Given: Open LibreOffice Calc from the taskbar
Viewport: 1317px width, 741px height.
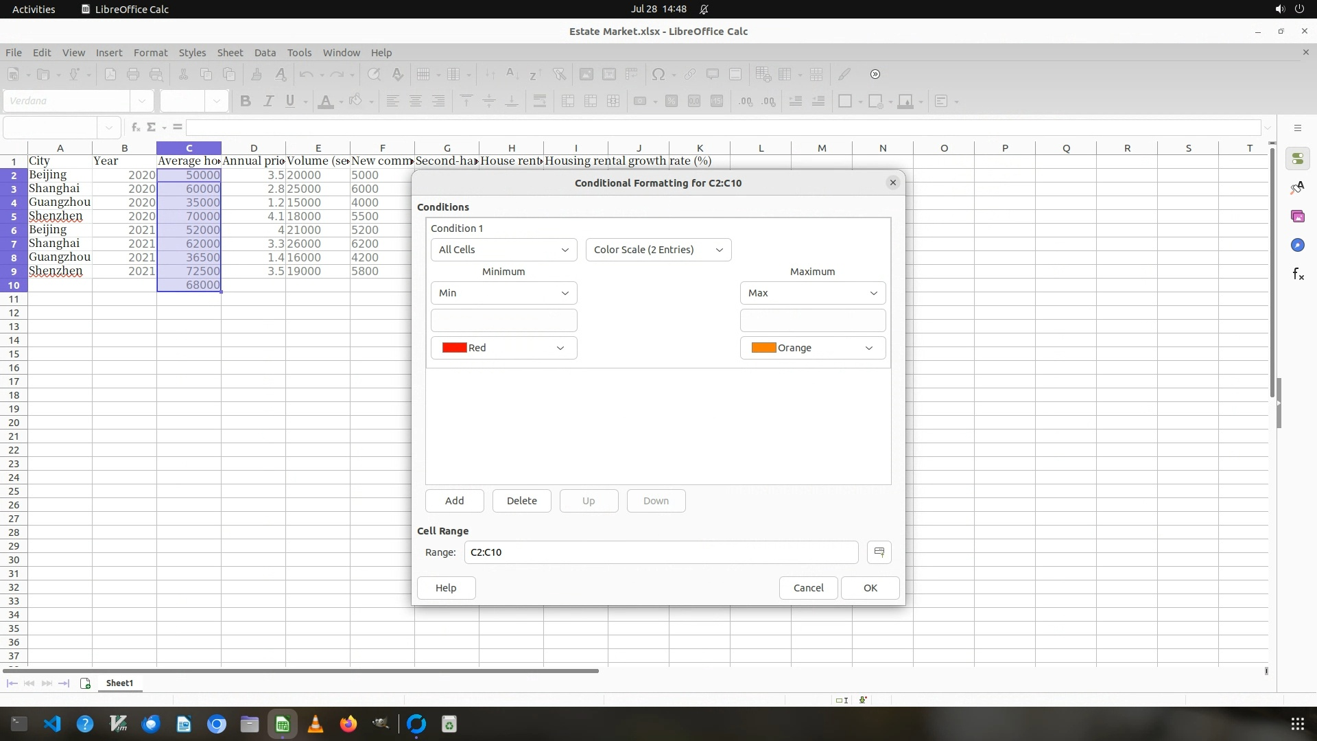Looking at the screenshot, I should [x=283, y=725].
